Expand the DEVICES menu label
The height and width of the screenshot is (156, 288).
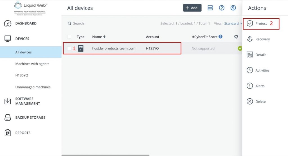(x=22, y=39)
